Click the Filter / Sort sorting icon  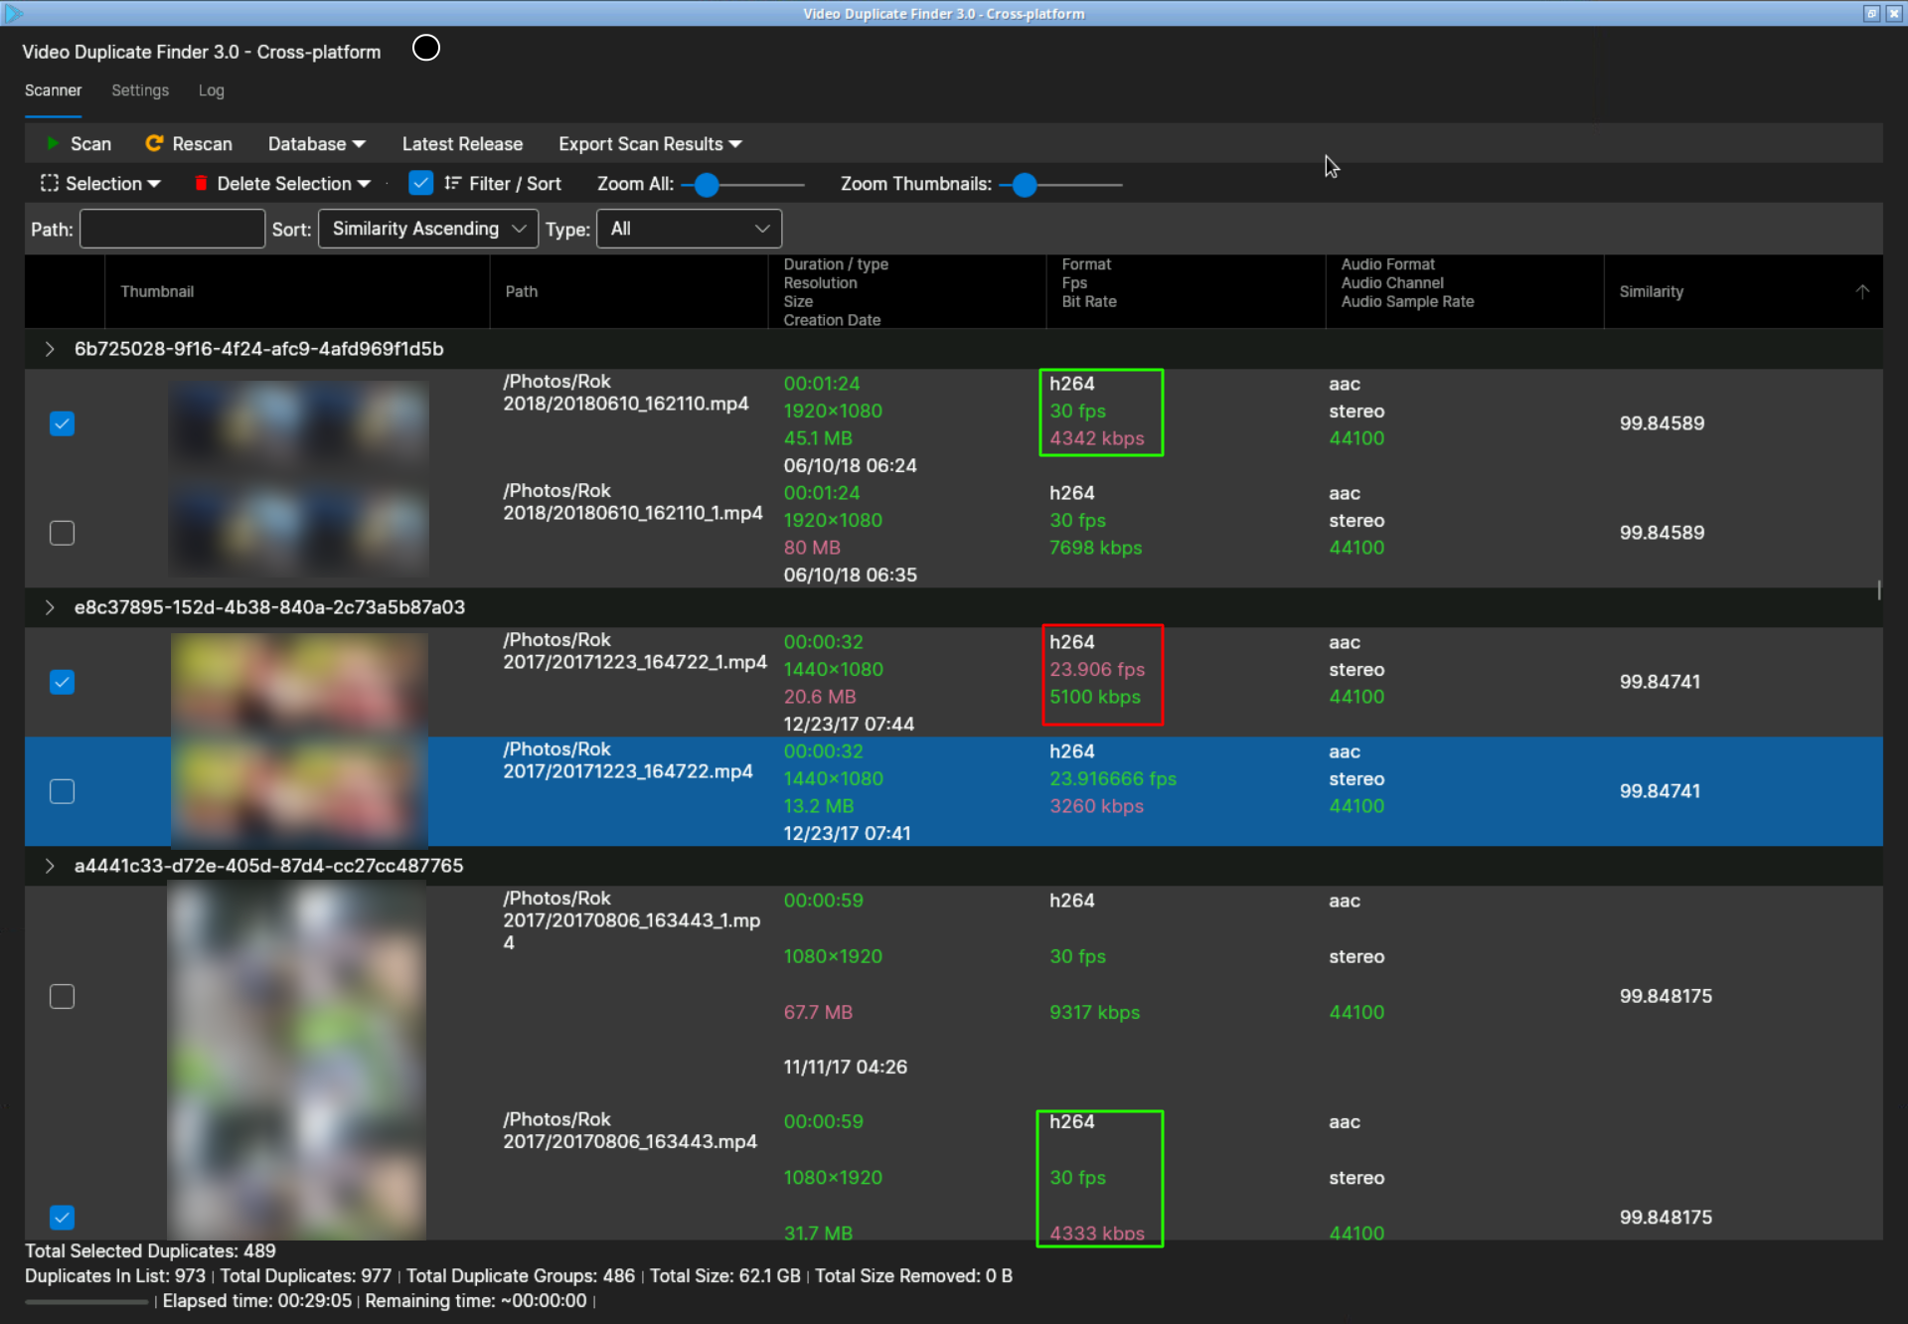coord(452,183)
